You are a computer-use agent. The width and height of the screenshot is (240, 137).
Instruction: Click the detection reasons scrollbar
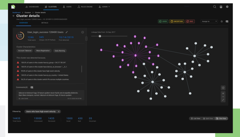(x=81, y=69)
